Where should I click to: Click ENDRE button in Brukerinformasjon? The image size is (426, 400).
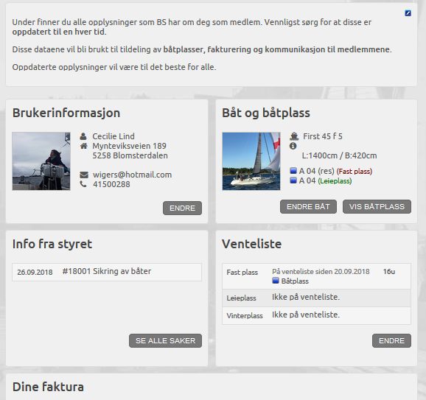pos(182,208)
